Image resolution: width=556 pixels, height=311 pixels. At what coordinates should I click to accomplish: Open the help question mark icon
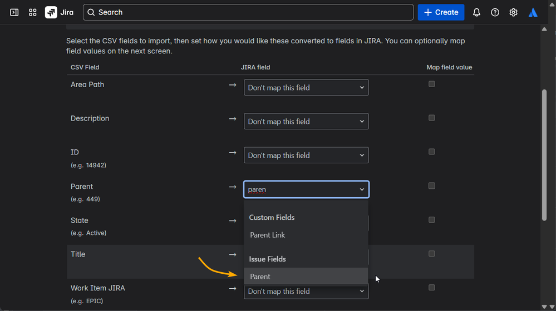[495, 12]
